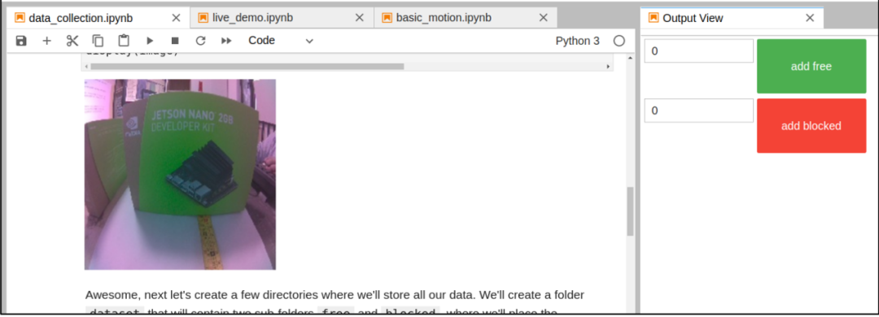Click the left arrow of cell horizontal scrollbar
The image size is (879, 317).
tap(85, 66)
